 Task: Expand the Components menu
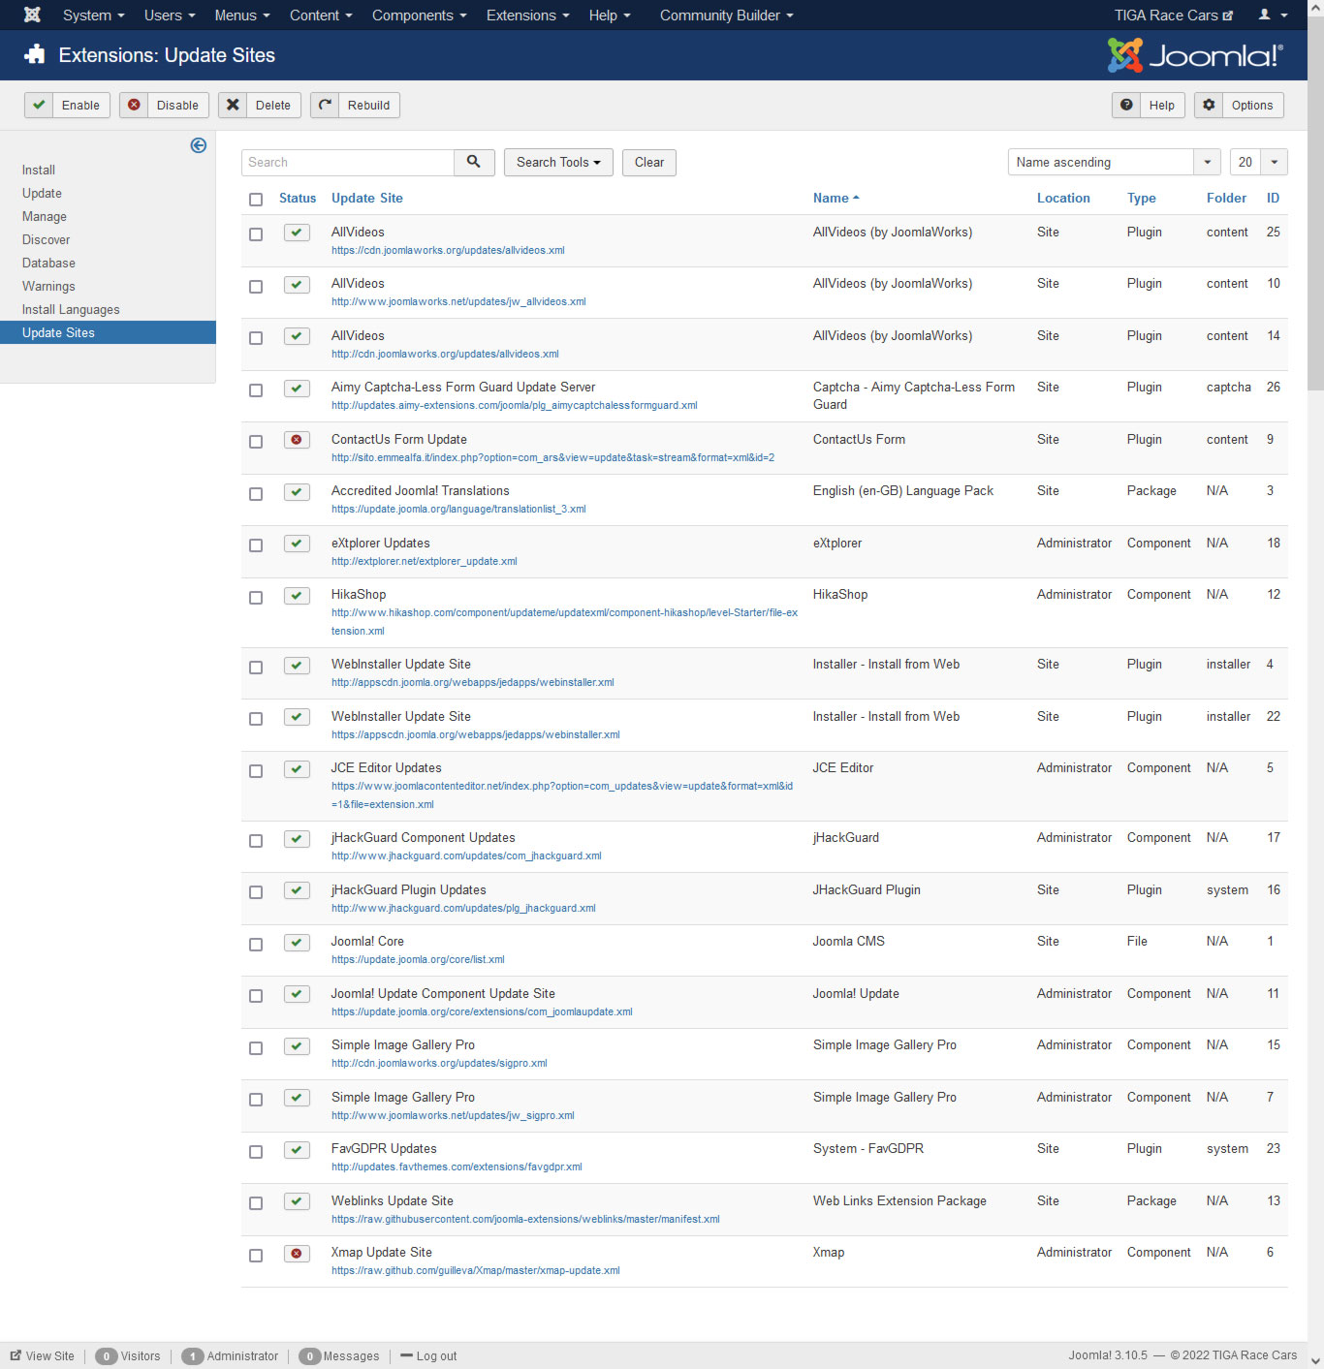(x=419, y=15)
